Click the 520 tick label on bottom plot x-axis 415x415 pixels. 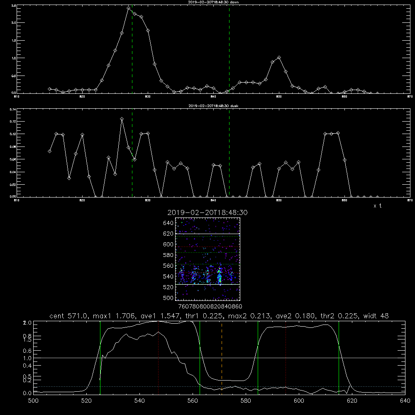87,401
